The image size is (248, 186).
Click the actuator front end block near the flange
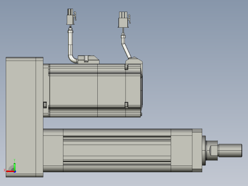tap(182, 150)
